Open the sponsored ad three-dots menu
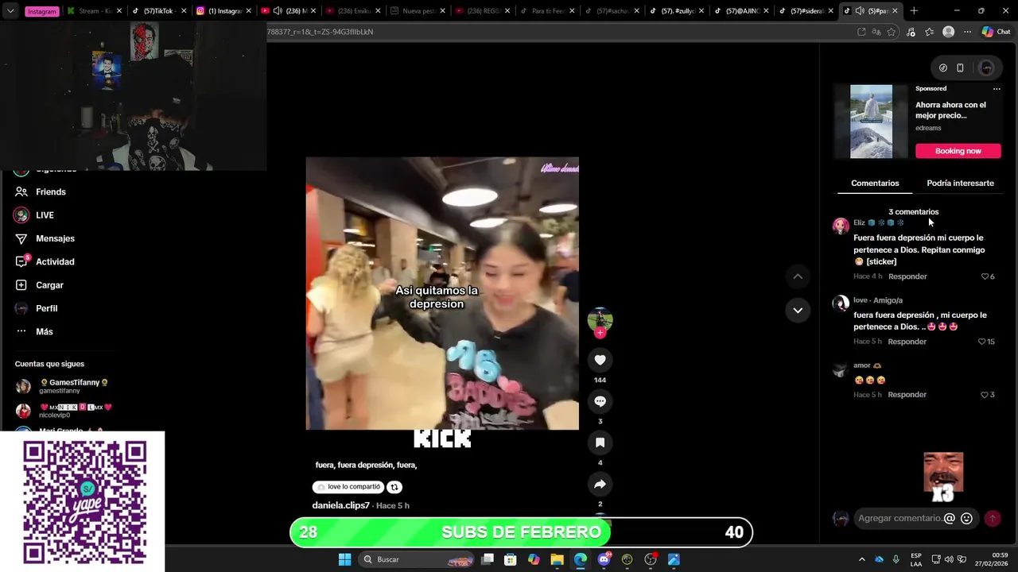 point(997,89)
